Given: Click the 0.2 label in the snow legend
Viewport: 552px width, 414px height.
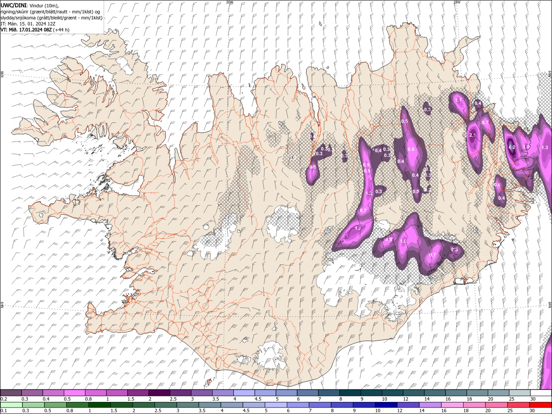Looking at the screenshot, I should point(3,399).
